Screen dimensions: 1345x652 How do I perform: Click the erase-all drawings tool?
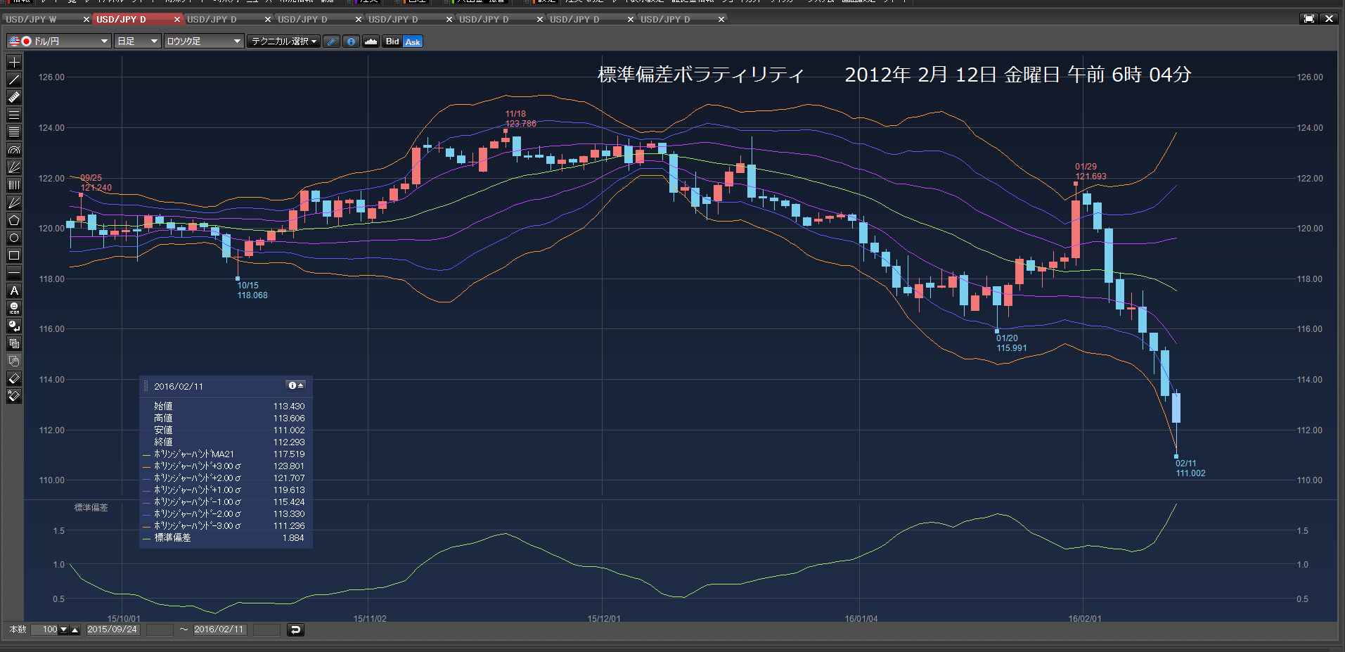tap(14, 396)
